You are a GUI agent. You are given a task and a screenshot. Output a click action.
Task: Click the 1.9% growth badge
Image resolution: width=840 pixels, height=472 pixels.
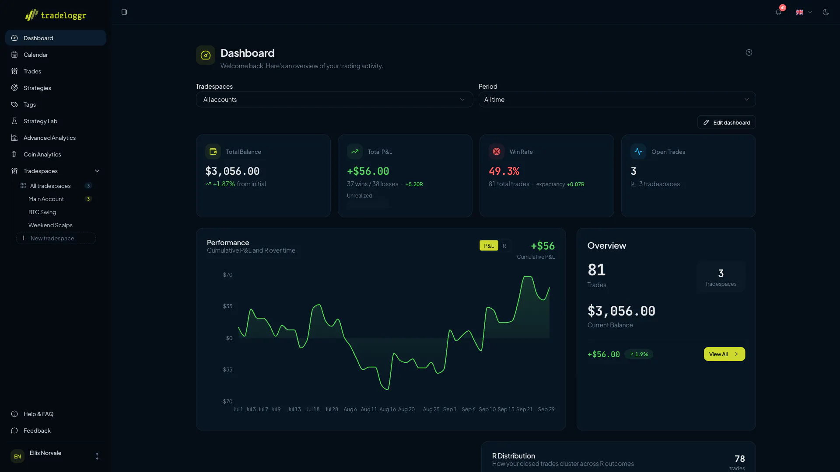point(639,354)
